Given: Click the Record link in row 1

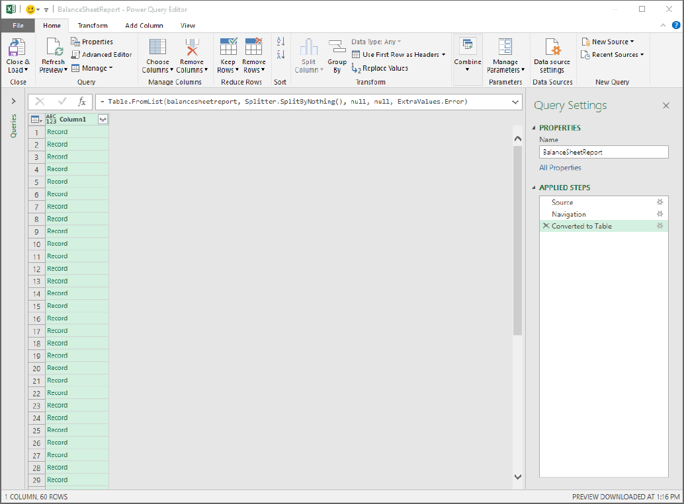Looking at the screenshot, I should click(x=57, y=132).
